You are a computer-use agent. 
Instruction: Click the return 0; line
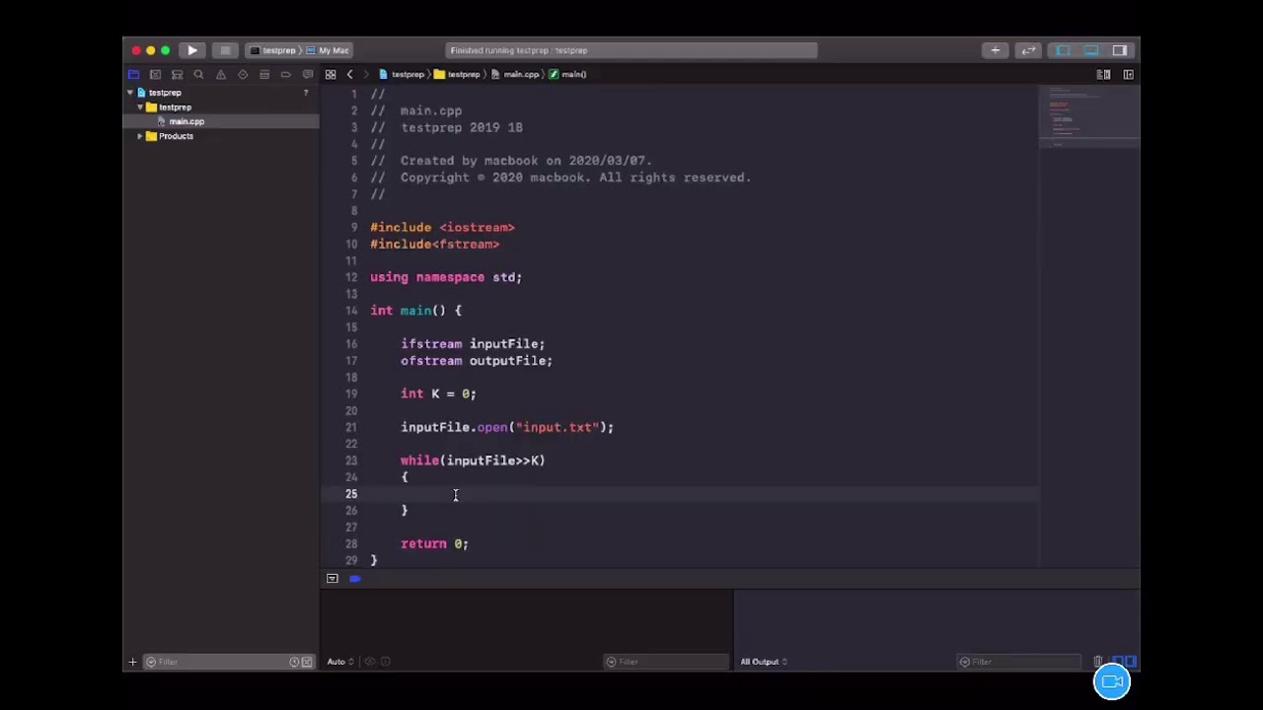(x=434, y=543)
